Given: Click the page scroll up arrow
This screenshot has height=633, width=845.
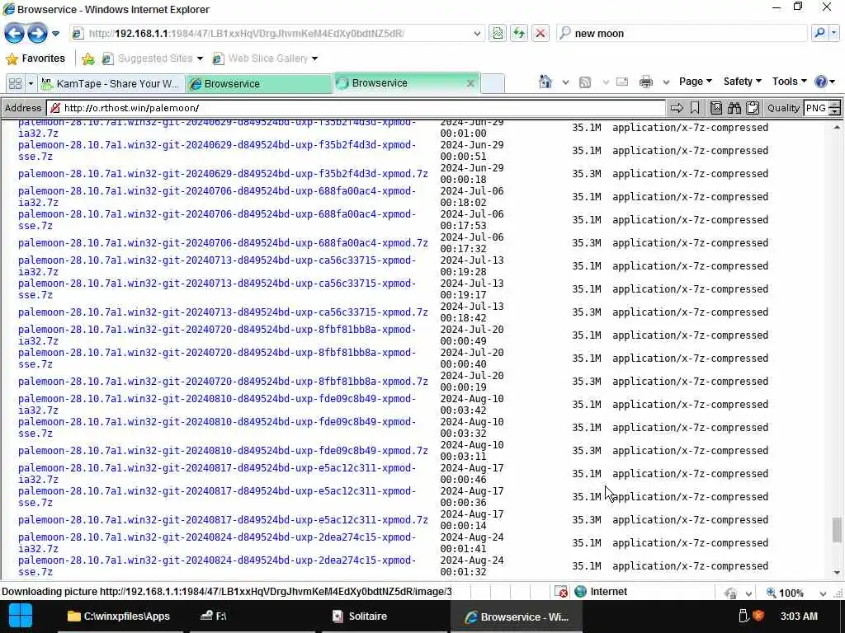Looking at the screenshot, I should [x=837, y=128].
